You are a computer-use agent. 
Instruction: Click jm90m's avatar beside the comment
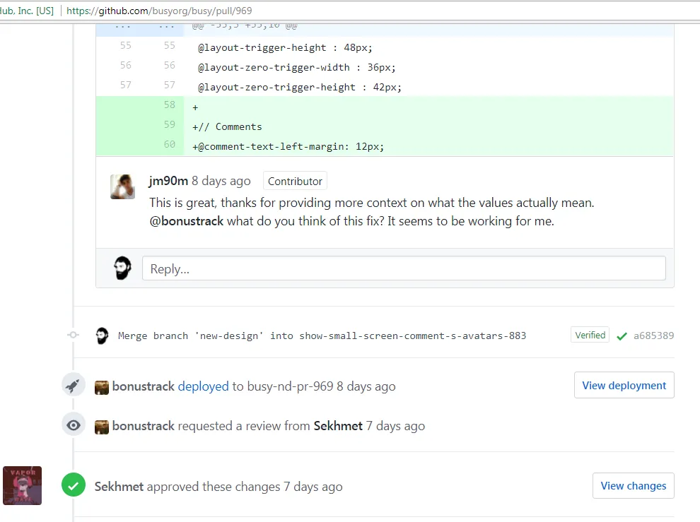point(123,186)
